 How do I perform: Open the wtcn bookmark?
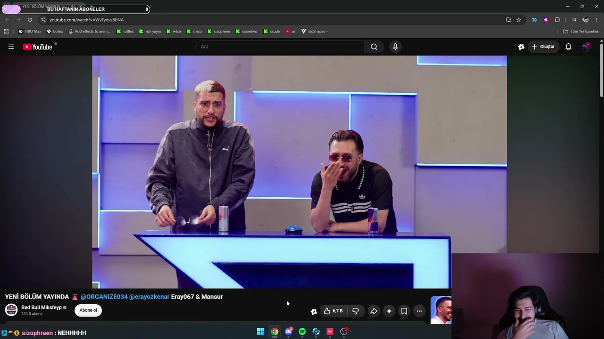coord(173,32)
